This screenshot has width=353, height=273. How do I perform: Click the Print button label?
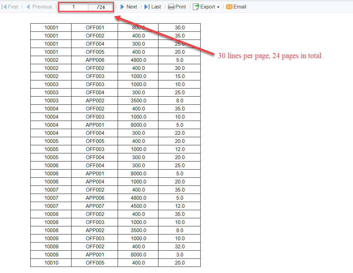point(180,6)
